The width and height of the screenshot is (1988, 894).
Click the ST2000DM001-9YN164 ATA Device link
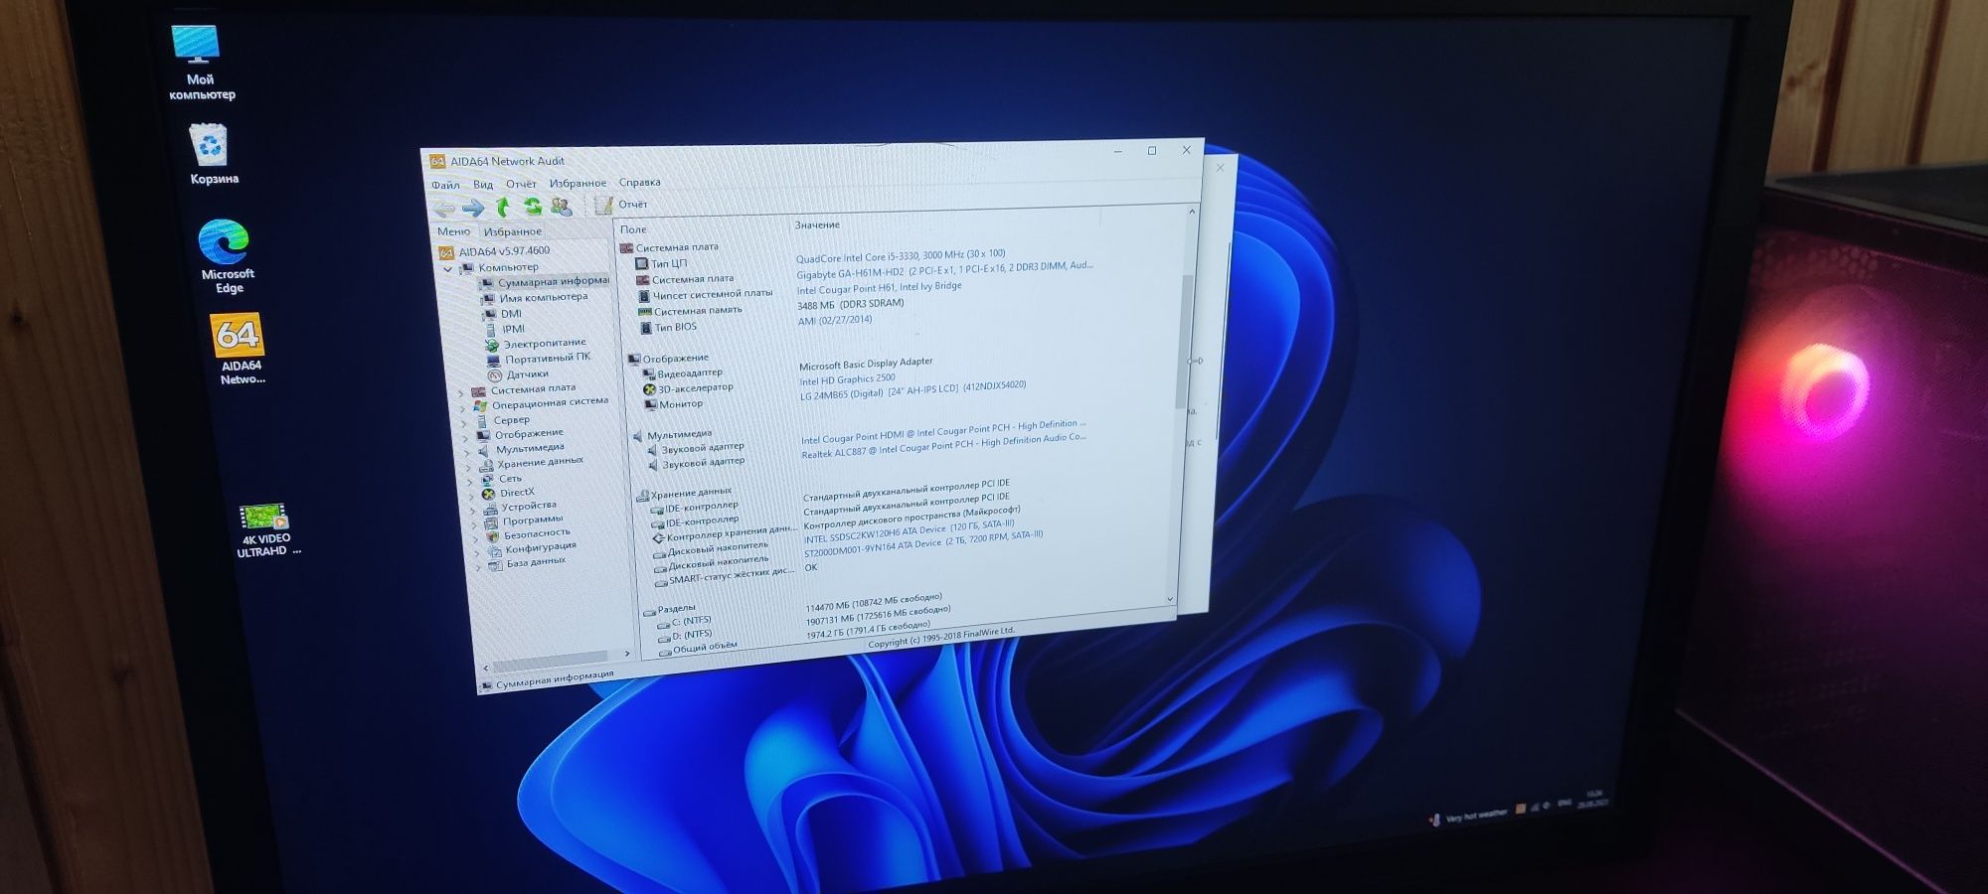[923, 542]
